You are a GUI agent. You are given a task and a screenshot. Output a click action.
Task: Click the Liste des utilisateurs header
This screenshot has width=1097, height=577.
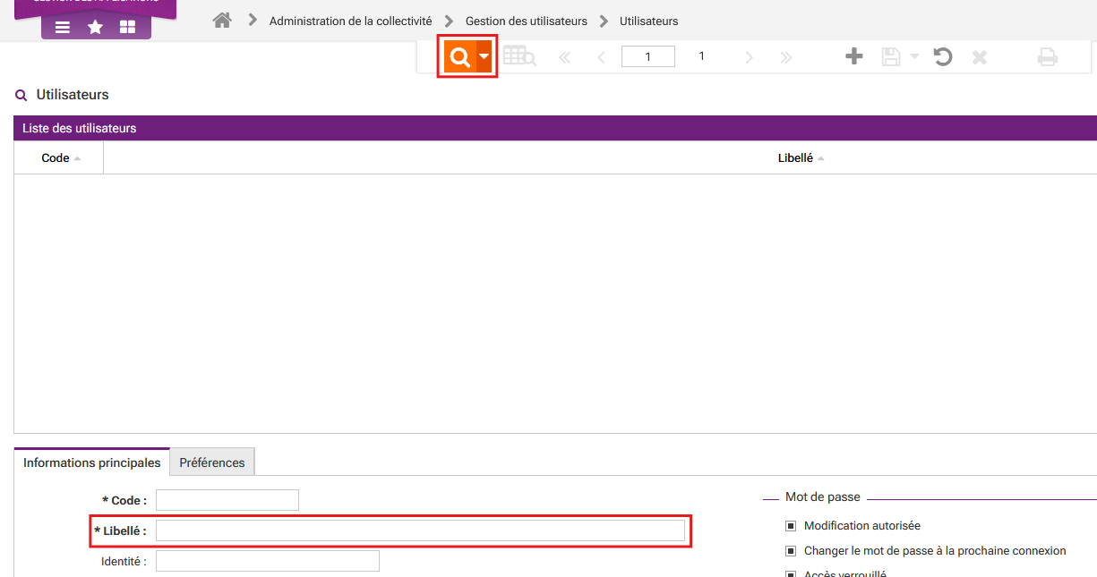[555, 128]
